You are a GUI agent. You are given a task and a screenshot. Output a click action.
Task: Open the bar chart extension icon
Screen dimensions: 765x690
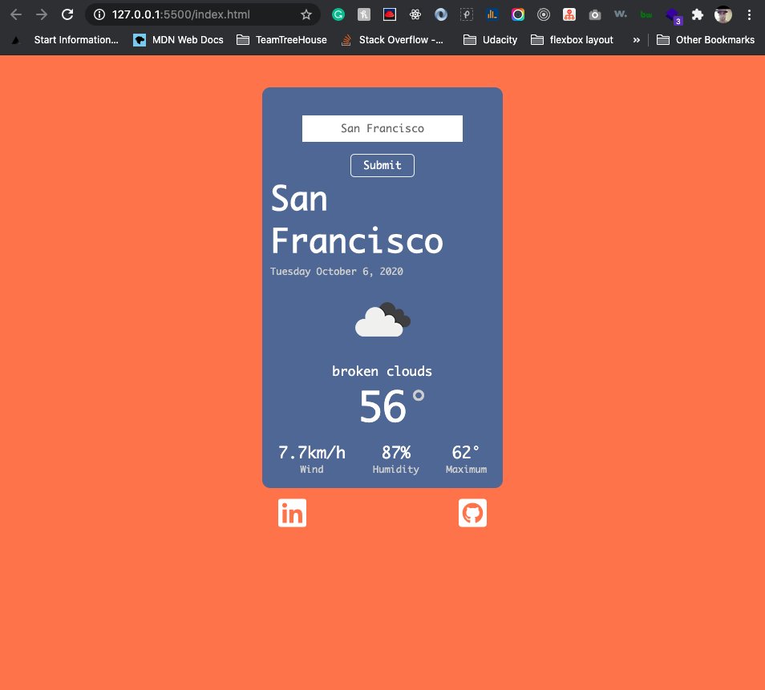coord(492,14)
